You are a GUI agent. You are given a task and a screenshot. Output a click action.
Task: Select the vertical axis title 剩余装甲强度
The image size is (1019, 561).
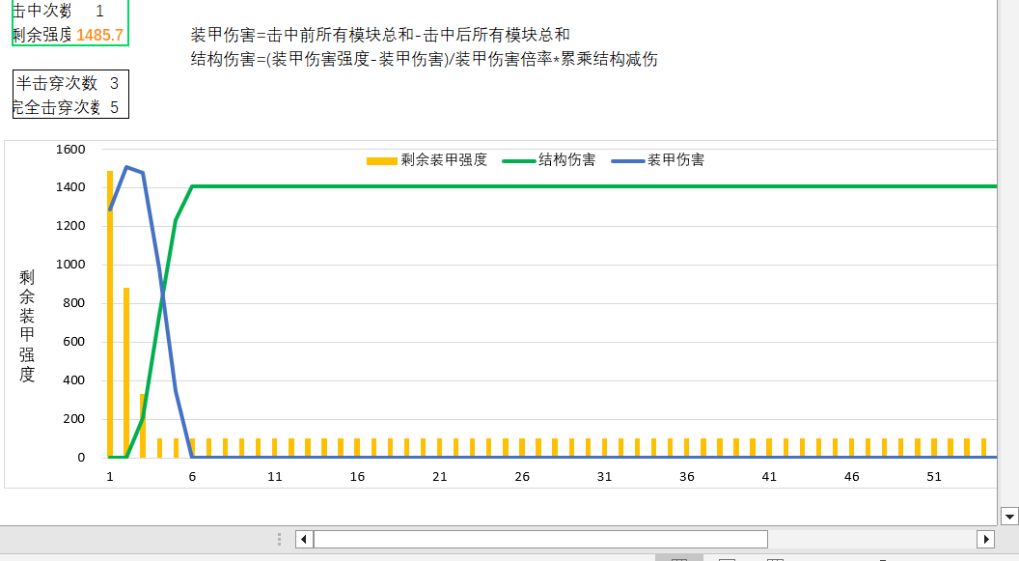pyautogui.click(x=27, y=325)
